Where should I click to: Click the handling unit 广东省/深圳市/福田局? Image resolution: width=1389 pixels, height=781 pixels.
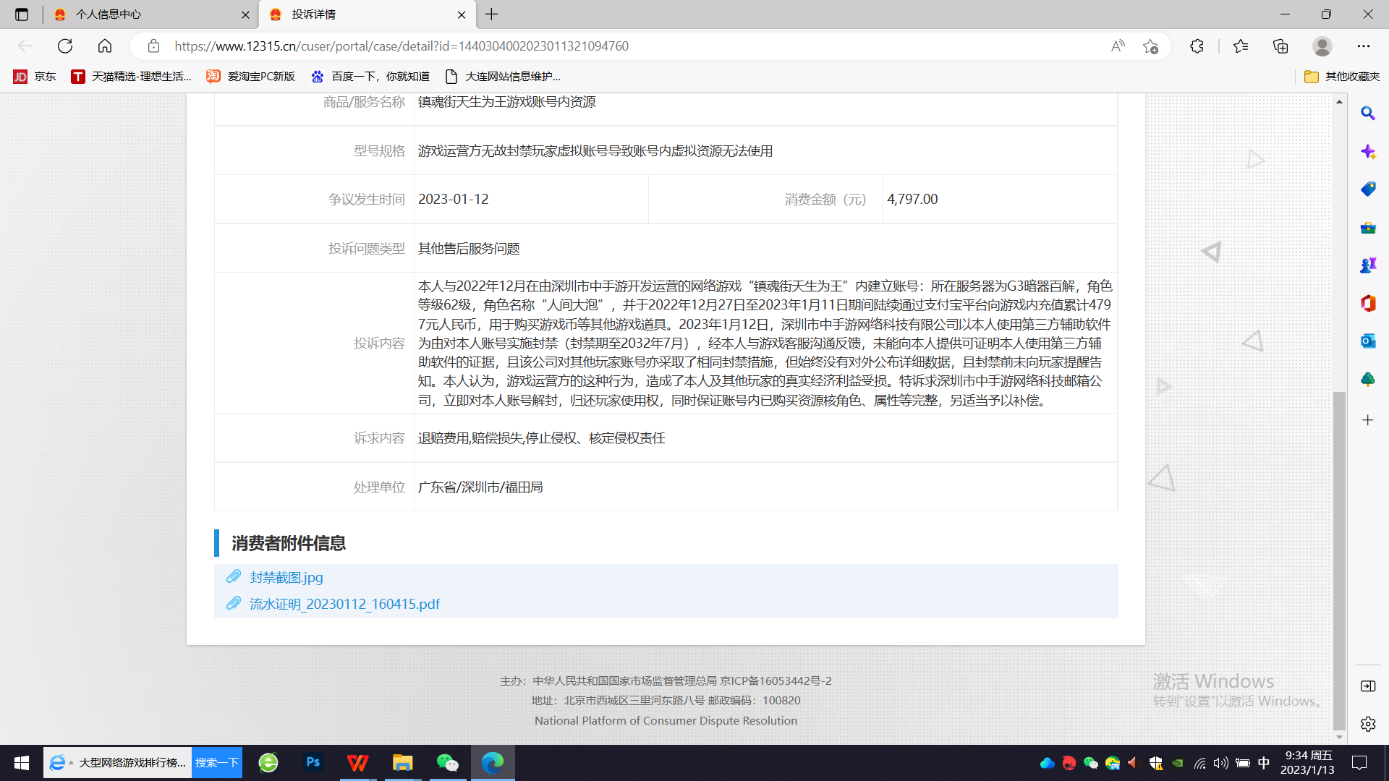point(480,487)
